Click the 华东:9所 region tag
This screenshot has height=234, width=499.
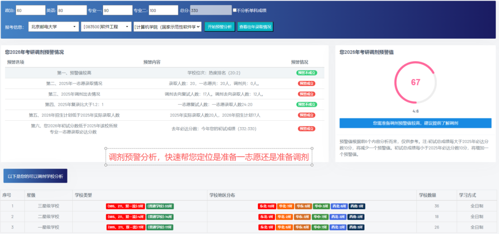(x=303, y=206)
